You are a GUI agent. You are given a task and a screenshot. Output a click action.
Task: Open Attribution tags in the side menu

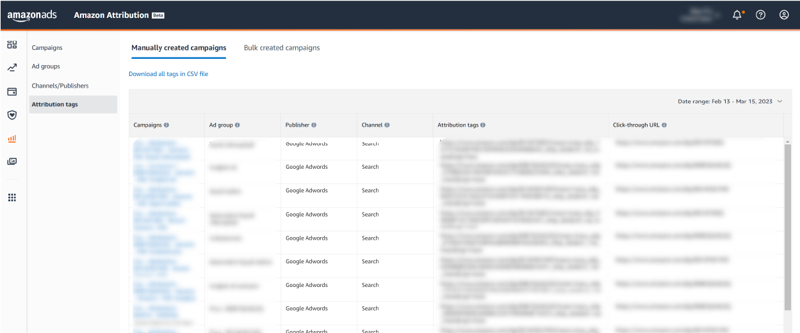coord(73,104)
